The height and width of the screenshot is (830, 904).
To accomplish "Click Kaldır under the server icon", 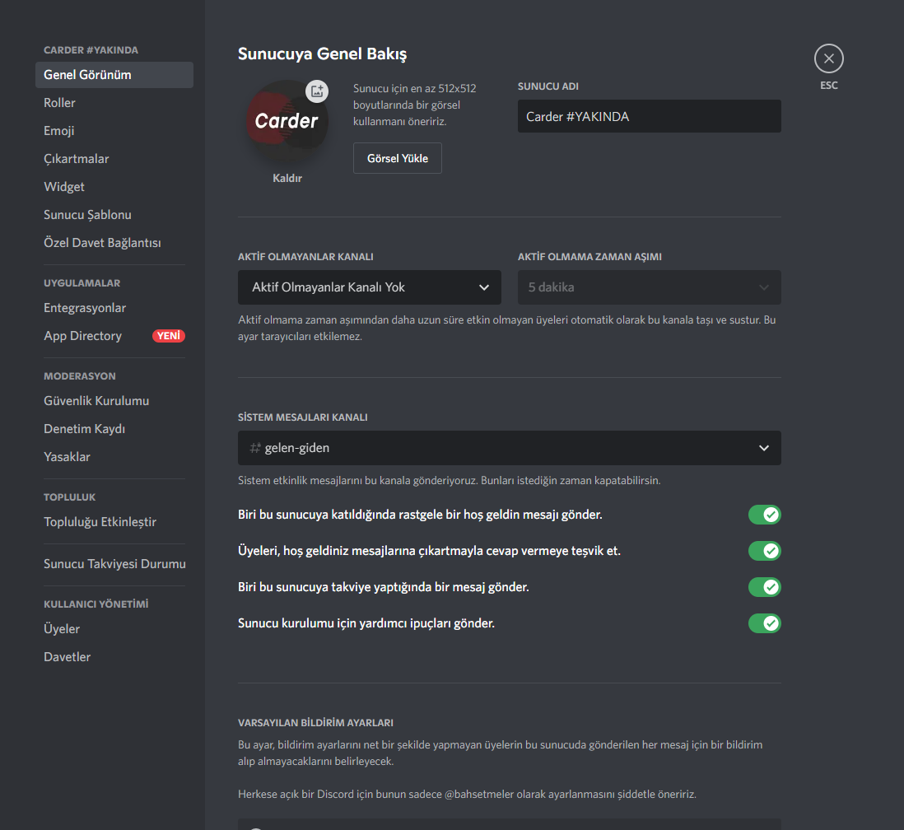I will click(287, 178).
